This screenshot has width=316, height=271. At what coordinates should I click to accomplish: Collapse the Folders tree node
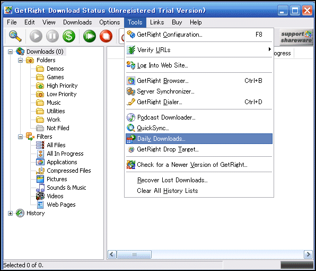point(20,60)
